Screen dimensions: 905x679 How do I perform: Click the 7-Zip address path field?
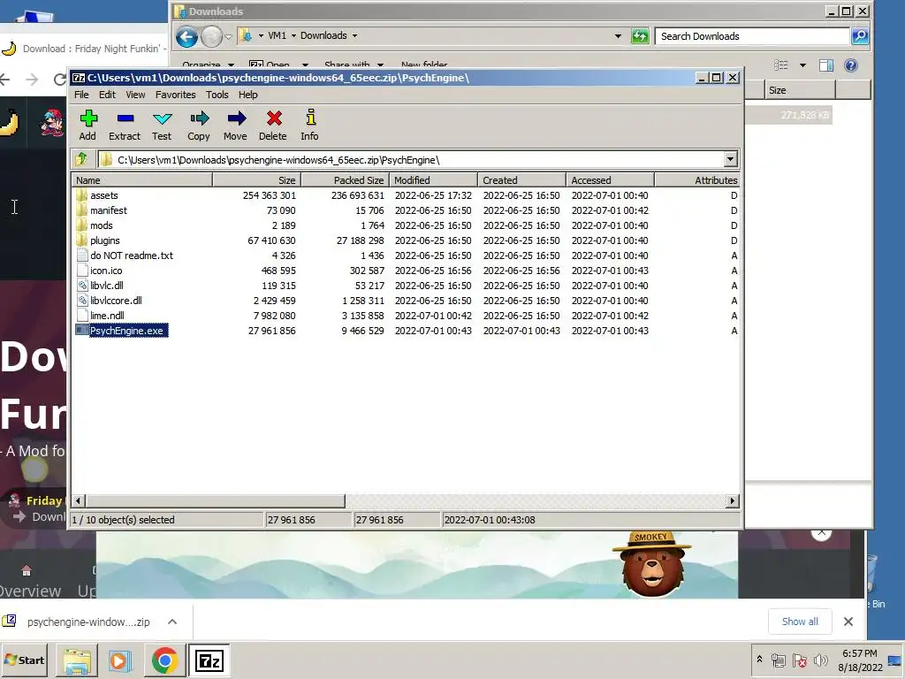(x=410, y=159)
